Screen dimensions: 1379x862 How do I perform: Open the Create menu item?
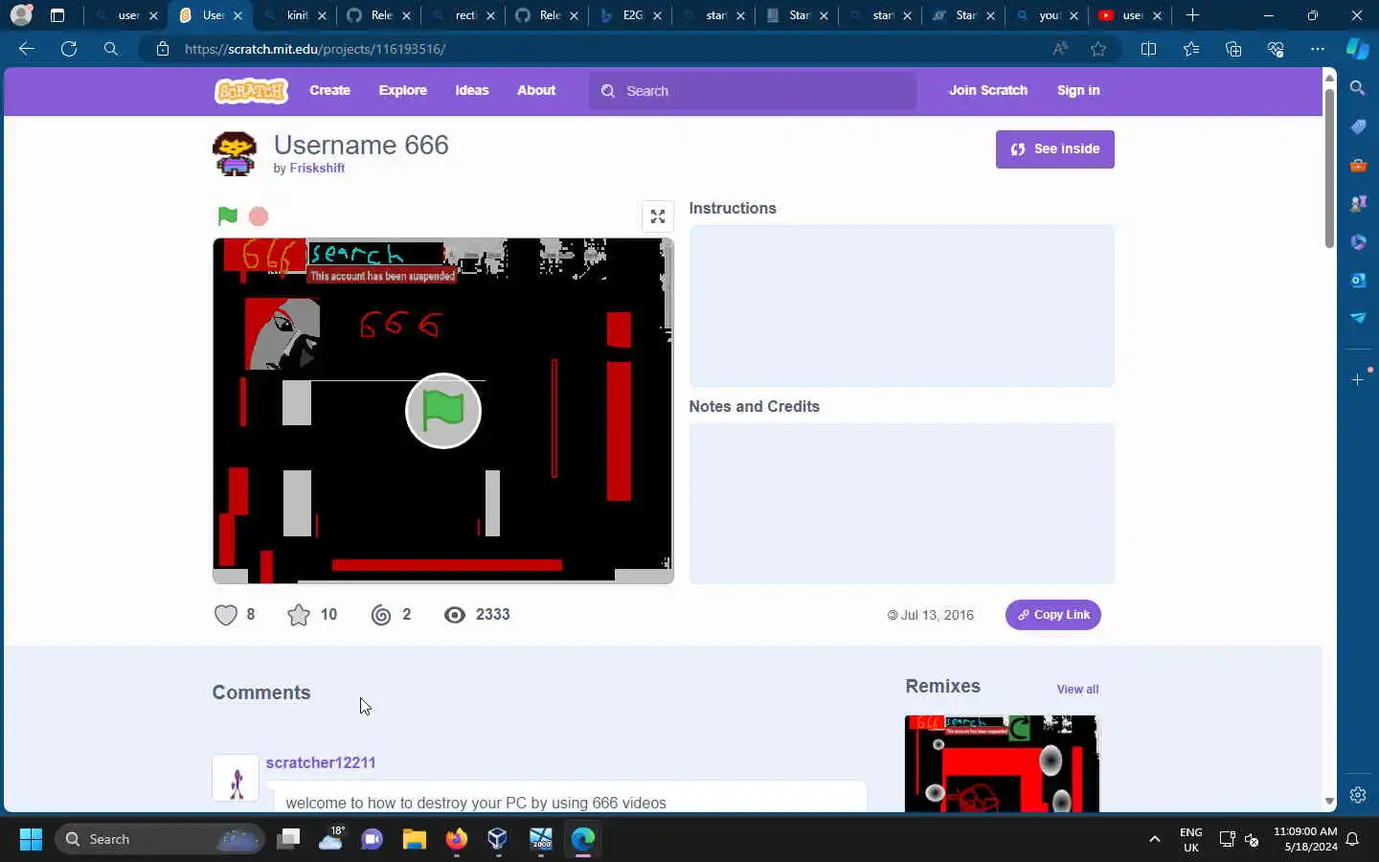(329, 91)
